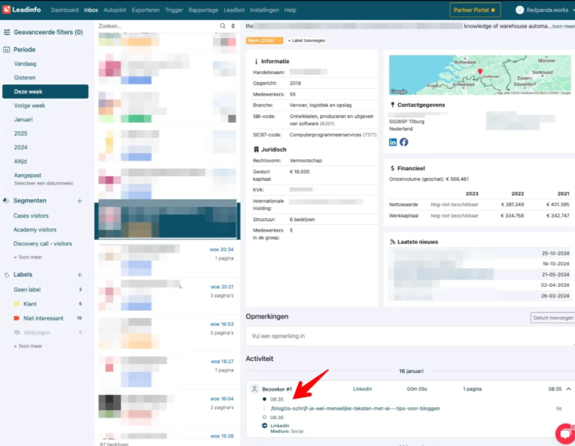Click the LinkedIn source icon in activity
This screenshot has height=446, width=575.
click(264, 426)
